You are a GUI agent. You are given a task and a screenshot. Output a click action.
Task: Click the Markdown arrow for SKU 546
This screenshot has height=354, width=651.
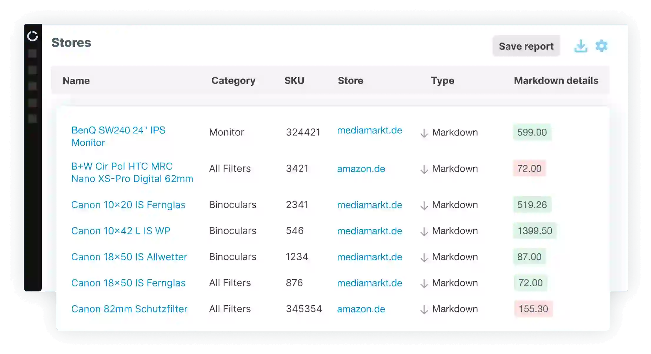(424, 231)
